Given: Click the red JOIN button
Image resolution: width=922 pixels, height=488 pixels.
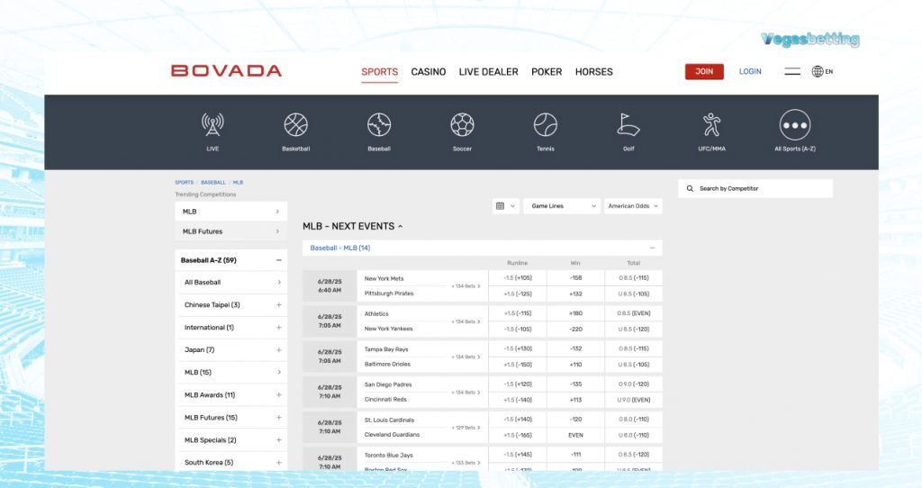Looking at the screenshot, I should 704,71.
